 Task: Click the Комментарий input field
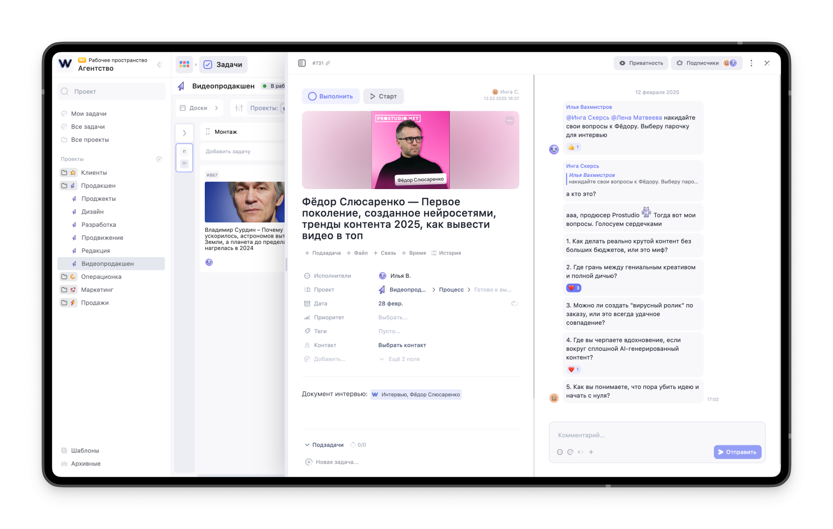click(657, 435)
